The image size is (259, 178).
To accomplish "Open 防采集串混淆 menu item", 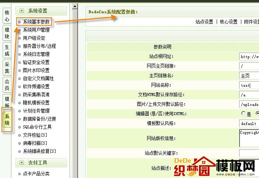I will pyautogui.click(x=36, y=95).
